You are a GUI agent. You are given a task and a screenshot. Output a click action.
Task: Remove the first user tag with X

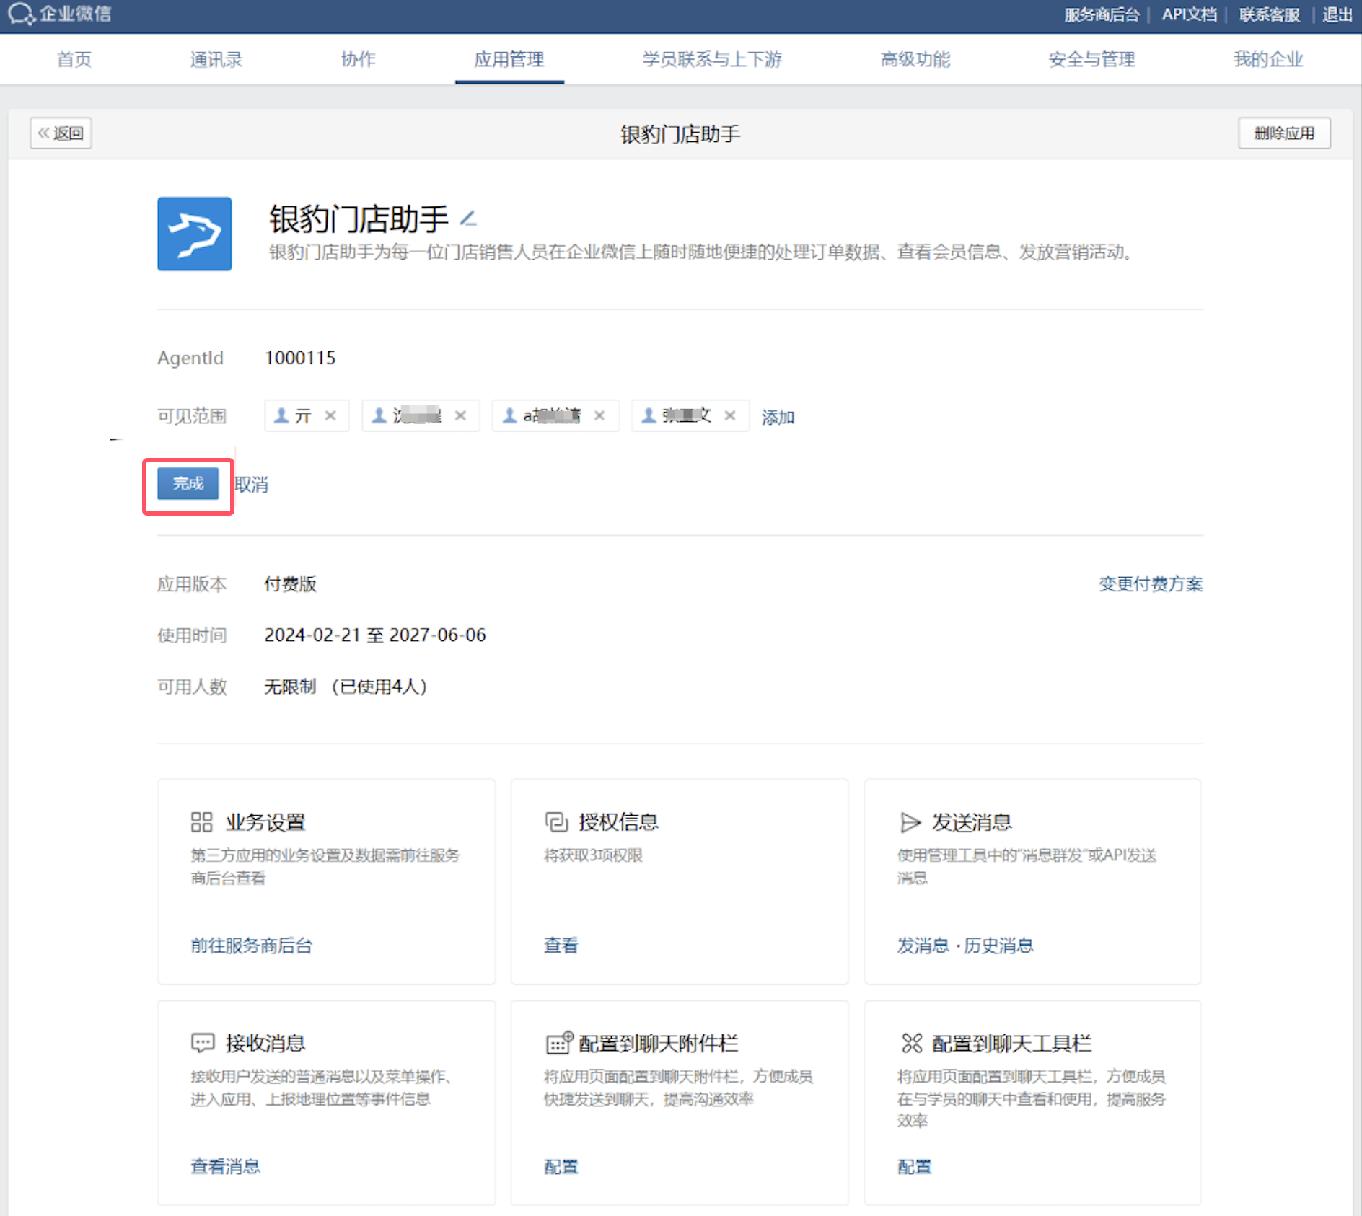330,415
